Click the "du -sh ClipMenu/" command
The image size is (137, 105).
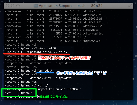[68, 89]
